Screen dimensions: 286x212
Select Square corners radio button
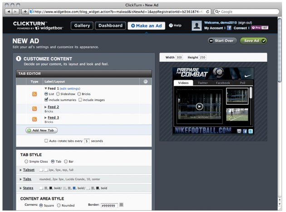tap(41, 205)
